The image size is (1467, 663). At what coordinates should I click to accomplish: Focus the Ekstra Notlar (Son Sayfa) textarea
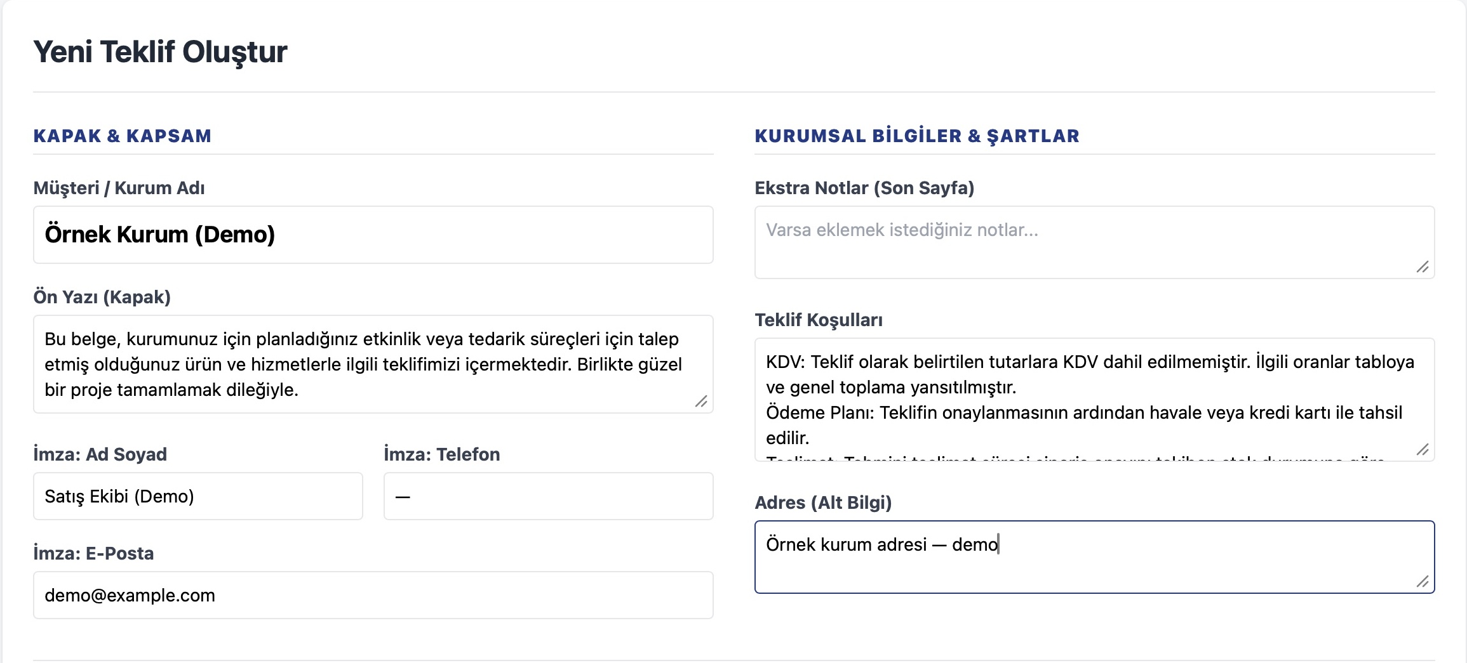[x=1095, y=242]
